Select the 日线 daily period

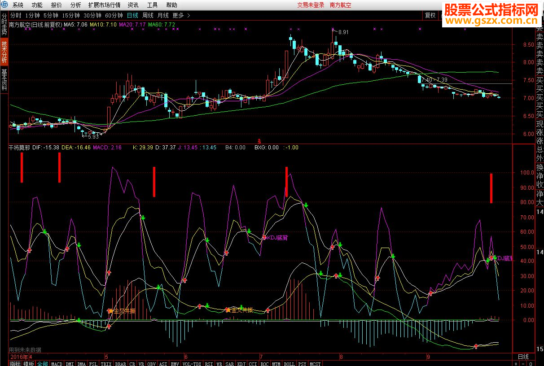coord(132,15)
